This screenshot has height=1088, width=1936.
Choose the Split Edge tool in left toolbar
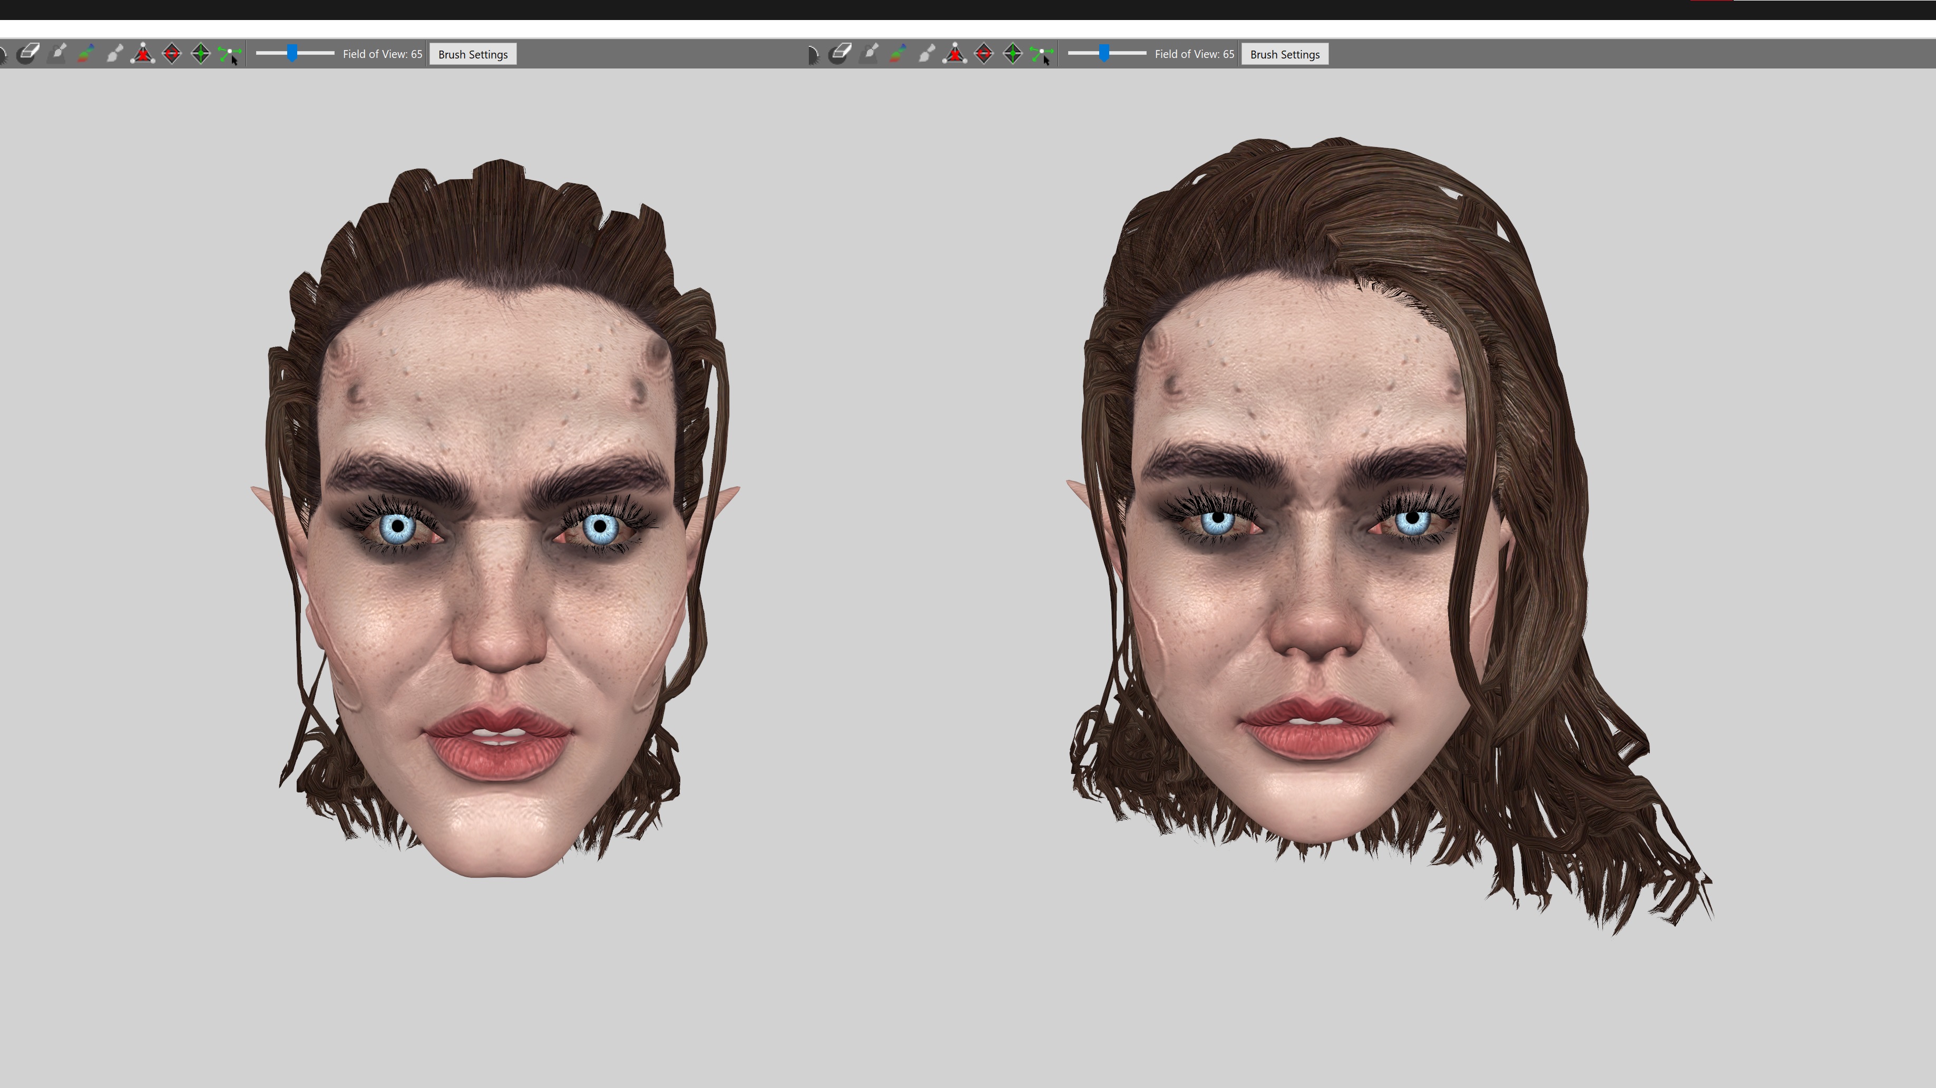point(201,53)
